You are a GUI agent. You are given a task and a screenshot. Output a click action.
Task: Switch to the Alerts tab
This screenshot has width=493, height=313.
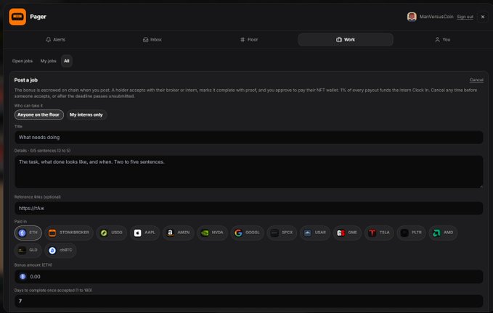[56, 40]
